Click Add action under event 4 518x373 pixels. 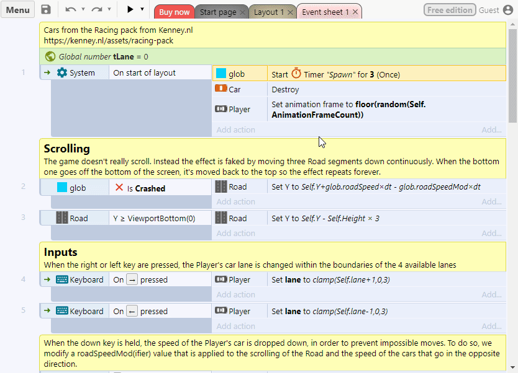(x=235, y=294)
